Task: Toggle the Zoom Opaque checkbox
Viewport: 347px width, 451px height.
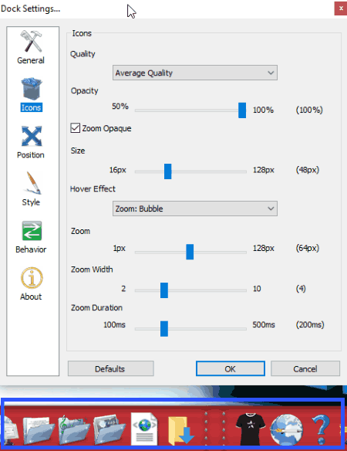Action: [76, 128]
